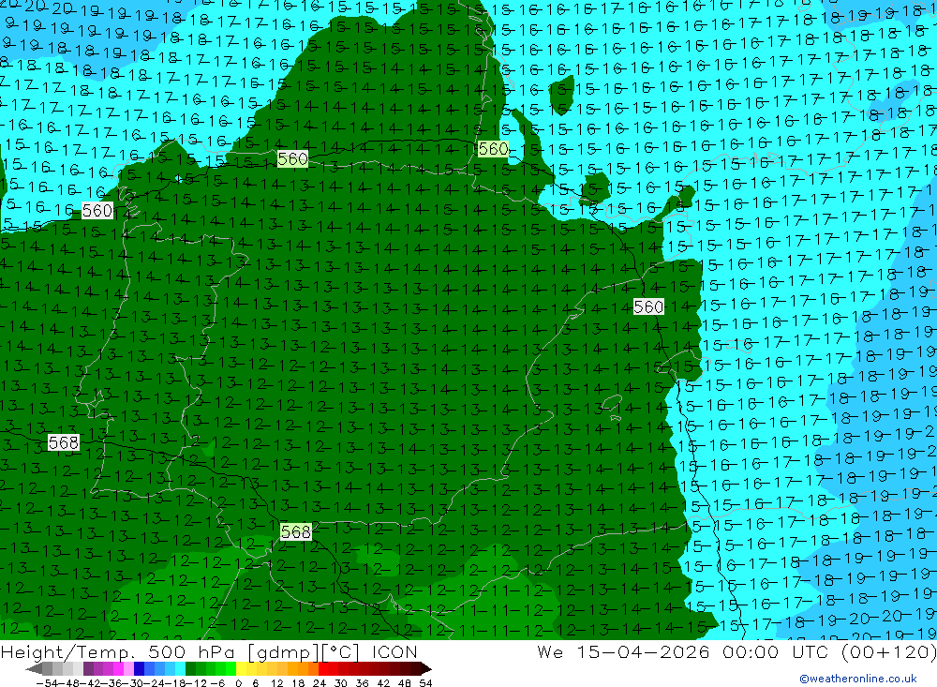Click the '-36' legend value
The height and width of the screenshot is (687, 937).
(x=112, y=683)
